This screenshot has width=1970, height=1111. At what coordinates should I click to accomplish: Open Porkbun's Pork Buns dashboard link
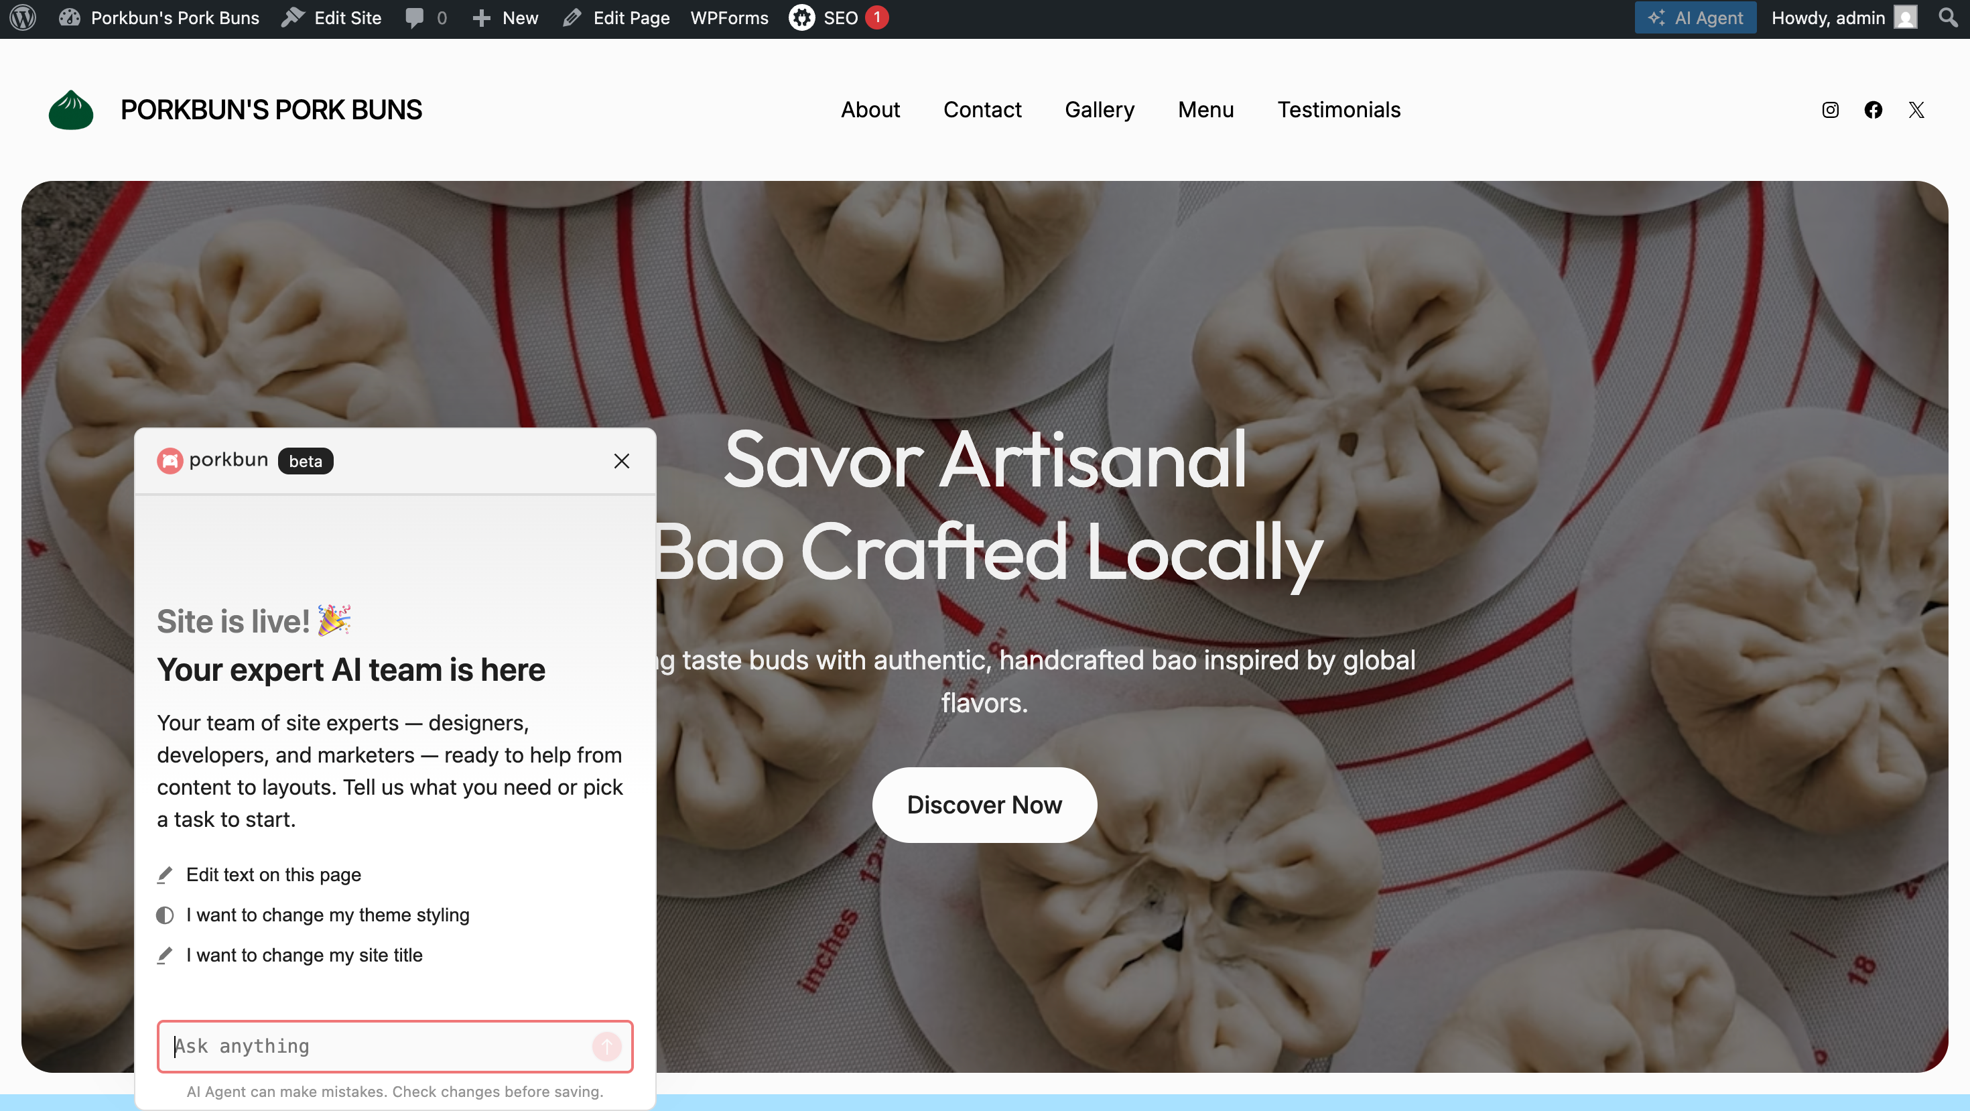click(x=159, y=17)
